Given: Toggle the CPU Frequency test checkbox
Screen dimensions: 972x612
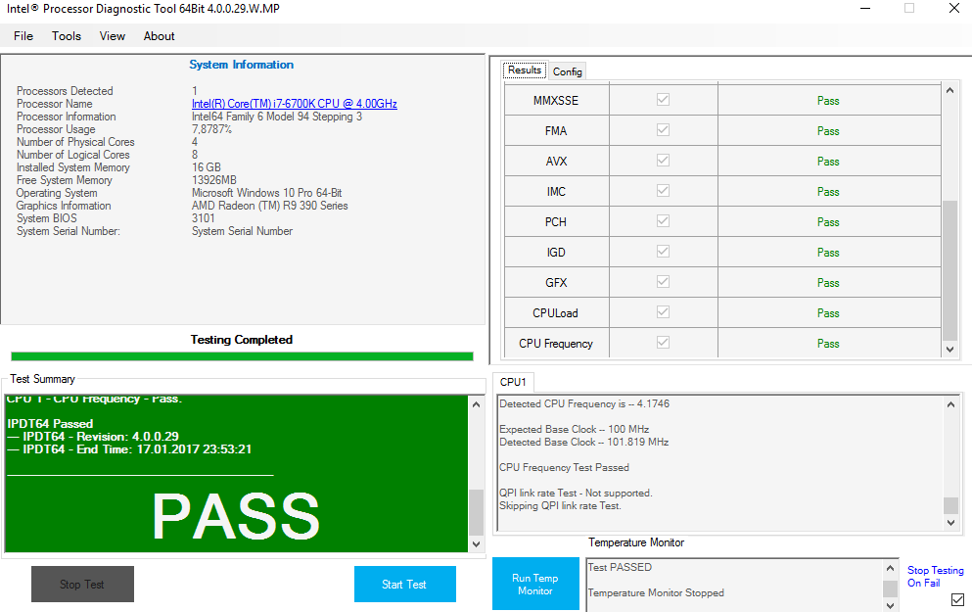Looking at the screenshot, I should (664, 343).
